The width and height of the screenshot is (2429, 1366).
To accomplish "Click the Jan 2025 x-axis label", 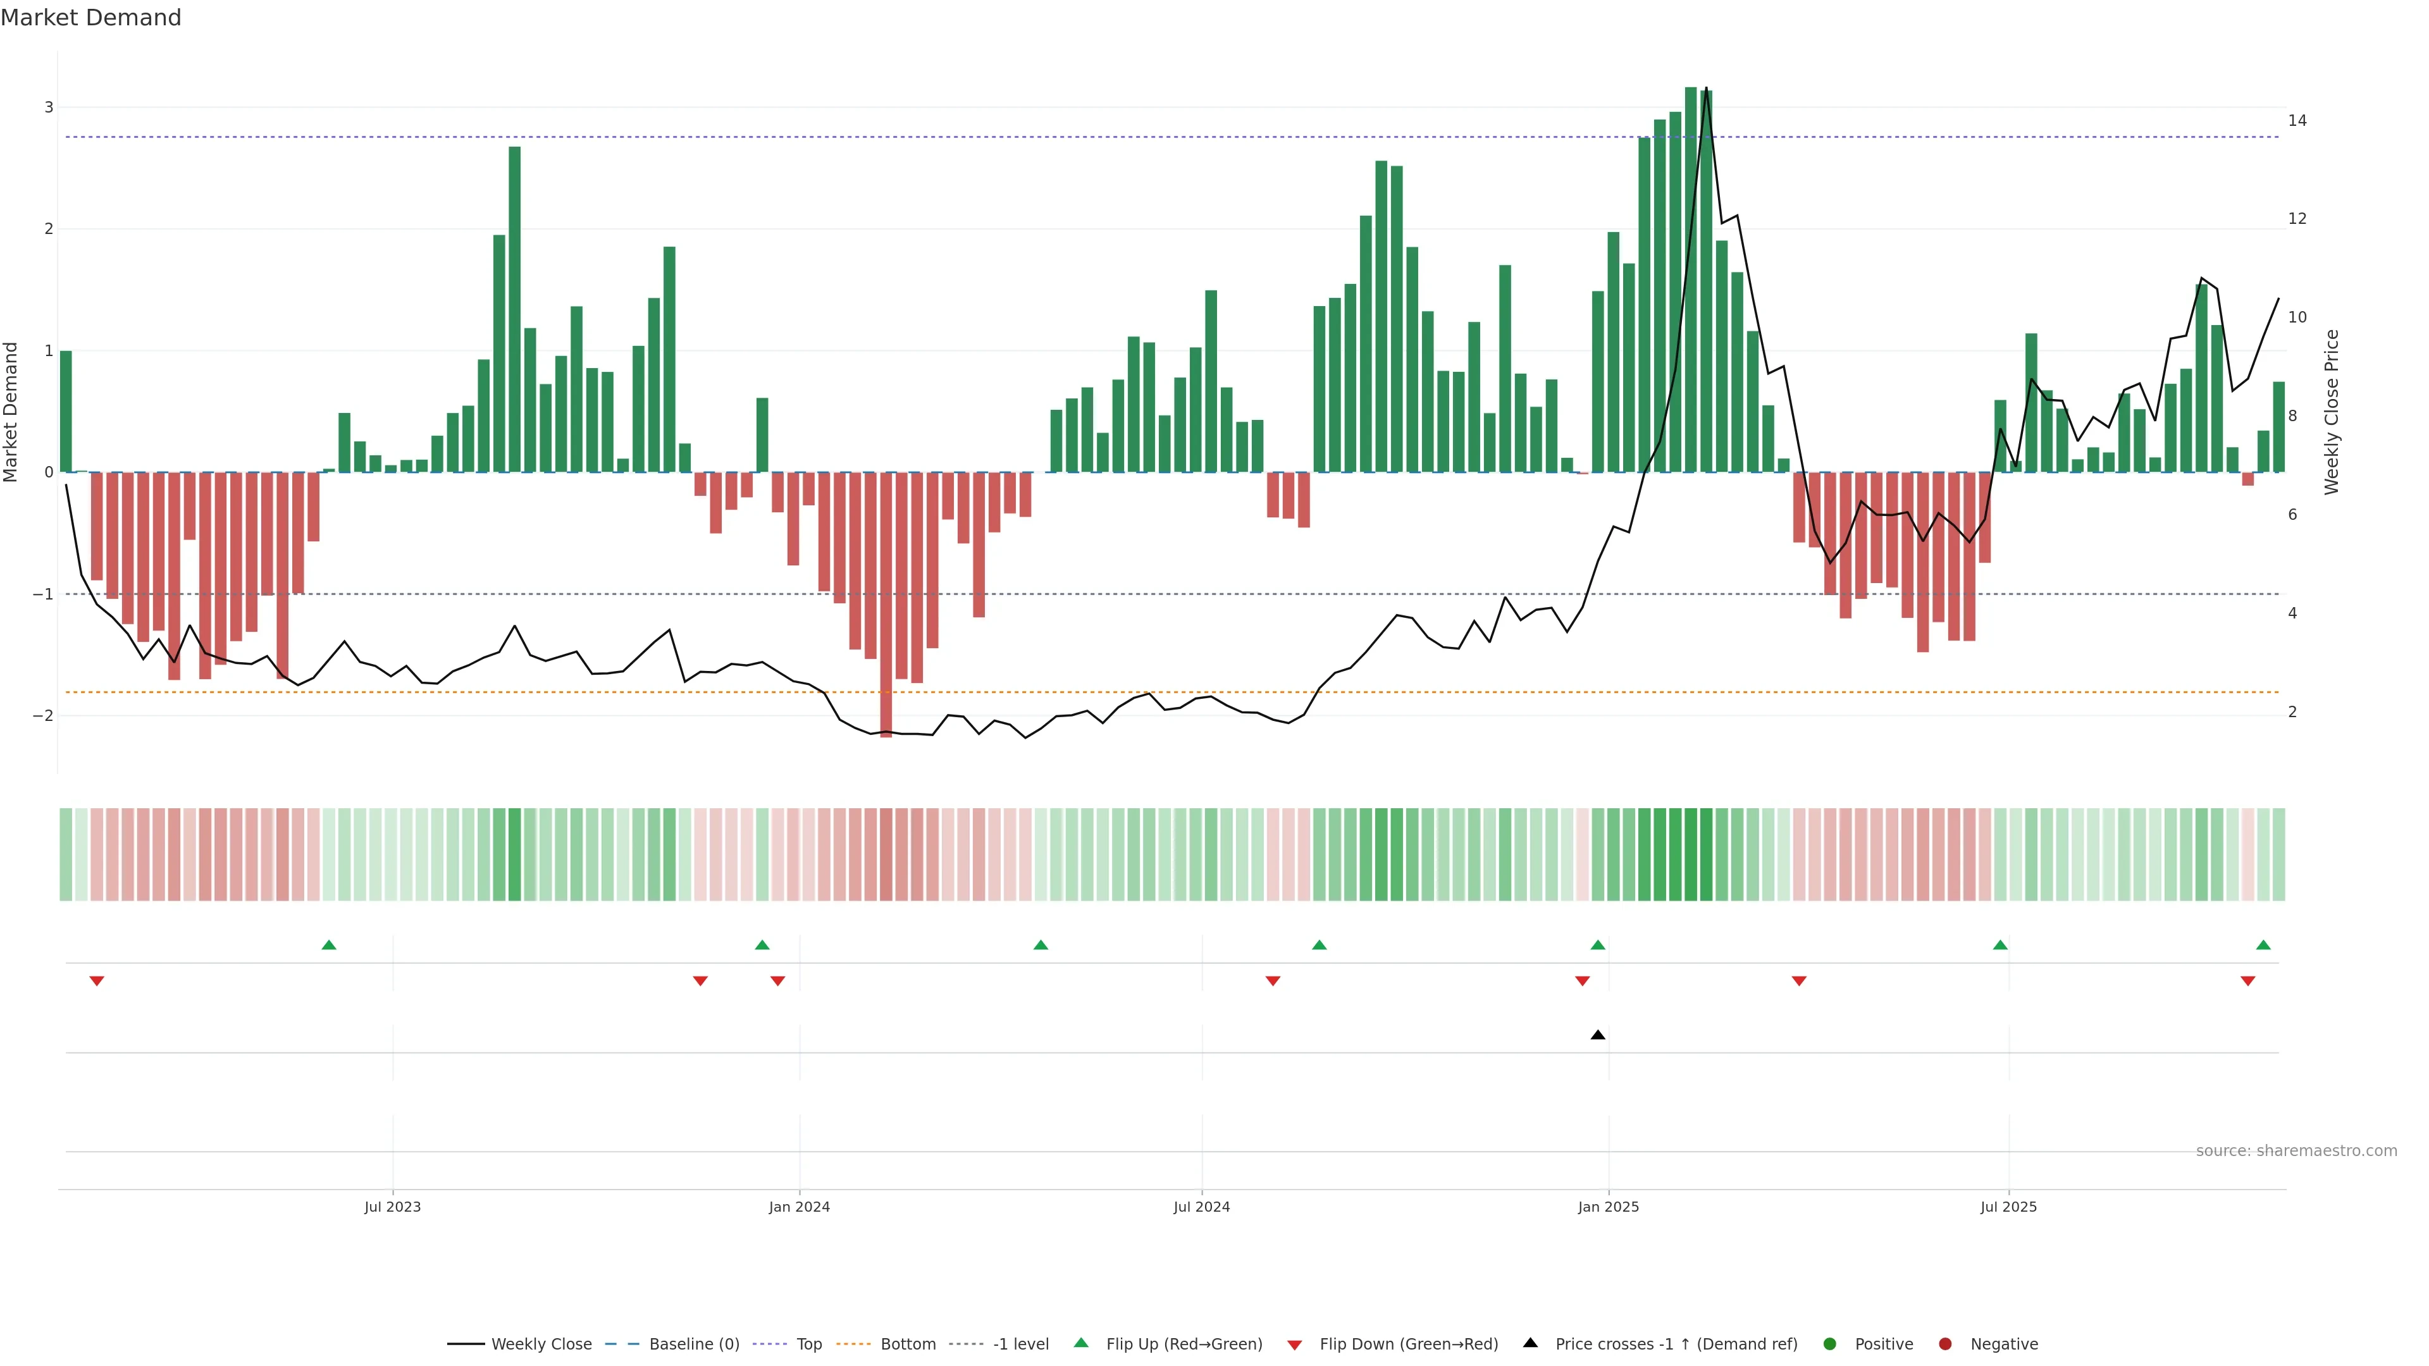I will click(1609, 1207).
